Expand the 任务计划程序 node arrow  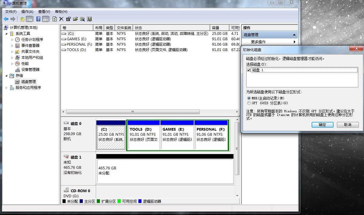(x=12, y=40)
